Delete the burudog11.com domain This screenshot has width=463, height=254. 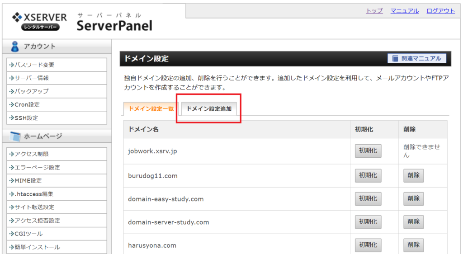pyautogui.click(x=413, y=175)
